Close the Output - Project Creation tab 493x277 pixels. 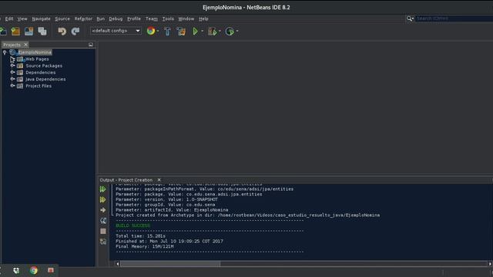tap(159, 180)
